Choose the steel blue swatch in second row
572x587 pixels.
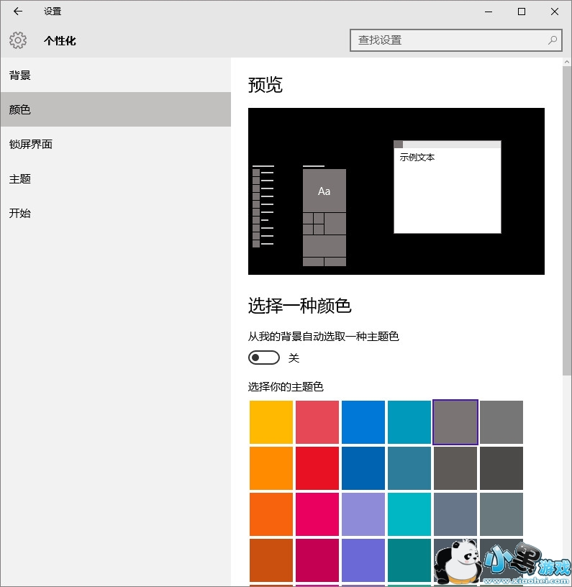point(409,468)
